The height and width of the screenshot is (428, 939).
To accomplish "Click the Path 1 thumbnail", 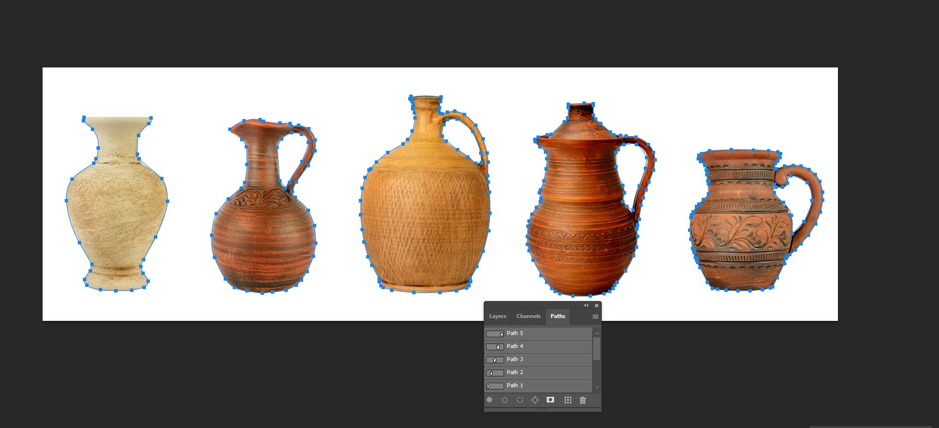I will click(494, 385).
